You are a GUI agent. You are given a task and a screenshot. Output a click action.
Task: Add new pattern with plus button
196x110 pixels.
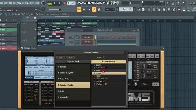point(134,9)
